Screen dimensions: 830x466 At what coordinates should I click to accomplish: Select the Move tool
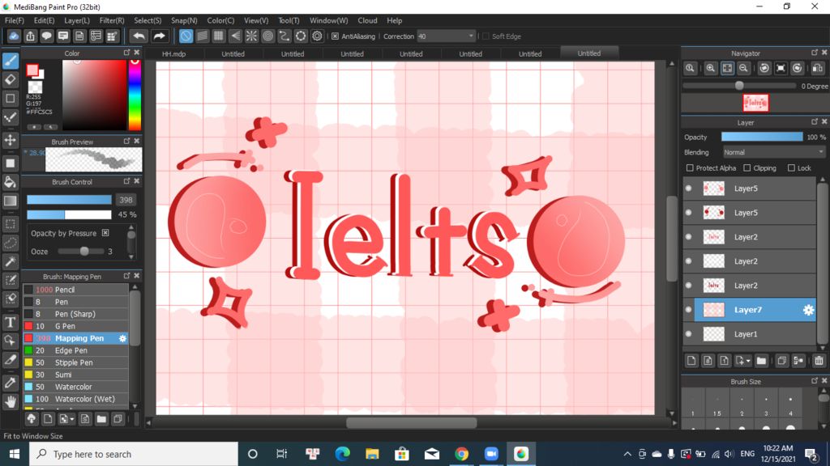[x=11, y=140]
